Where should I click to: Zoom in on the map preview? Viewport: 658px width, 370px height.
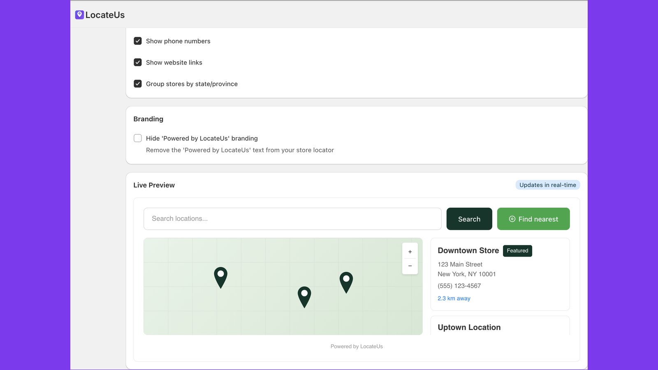tap(410, 252)
